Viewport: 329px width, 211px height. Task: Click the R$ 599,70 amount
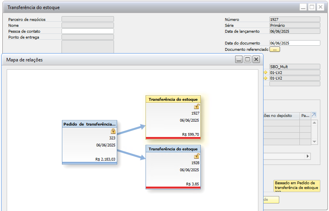pyautogui.click(x=191, y=134)
